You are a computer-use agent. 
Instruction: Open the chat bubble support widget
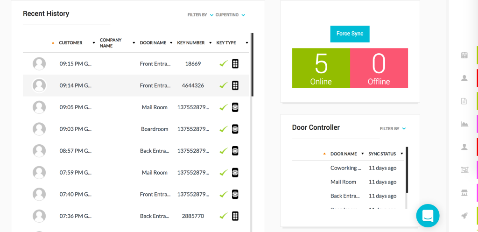point(428,216)
